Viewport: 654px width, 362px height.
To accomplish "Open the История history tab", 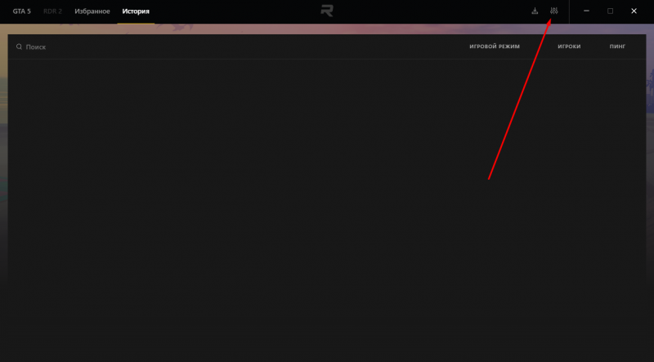I will pos(136,11).
